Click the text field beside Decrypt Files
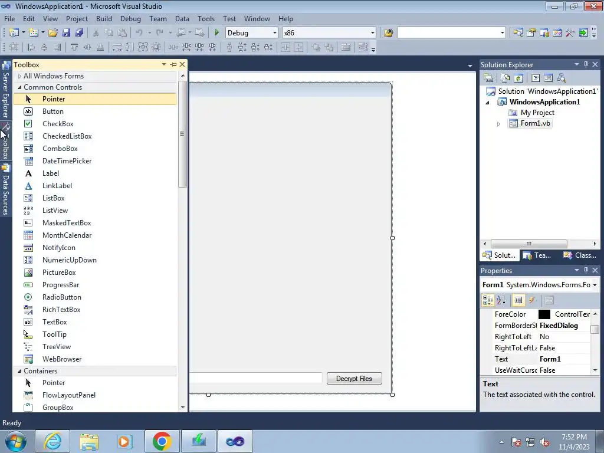The image size is (604, 453). click(x=256, y=378)
